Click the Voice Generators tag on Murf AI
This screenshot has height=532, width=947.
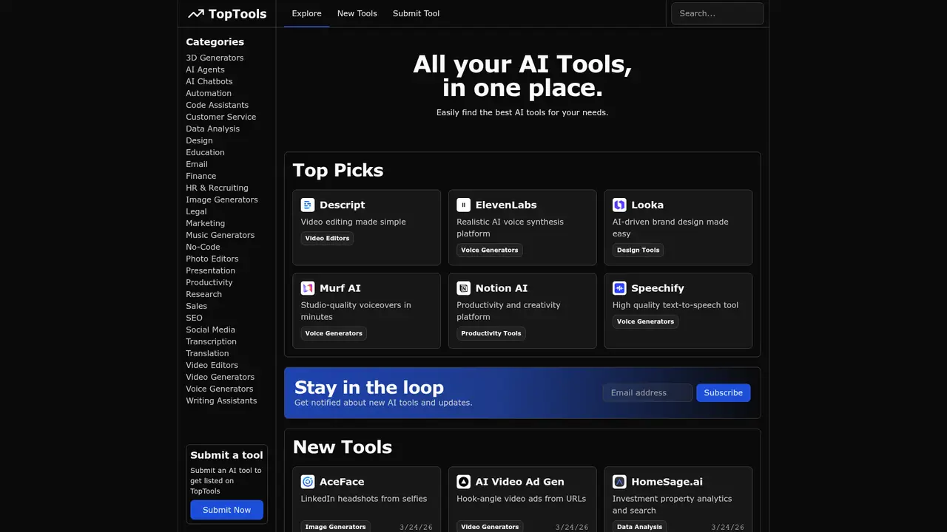tap(334, 333)
